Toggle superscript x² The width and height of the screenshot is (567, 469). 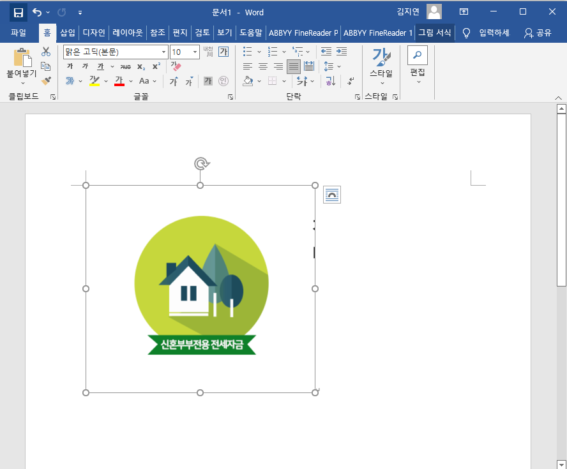156,66
